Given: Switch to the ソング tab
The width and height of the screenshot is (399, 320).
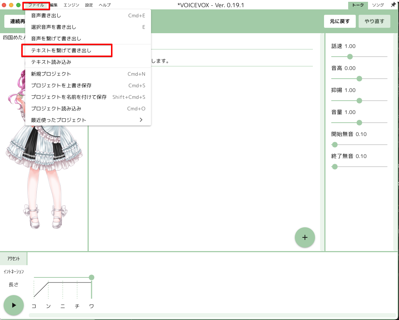Looking at the screenshot, I should 378,5.
